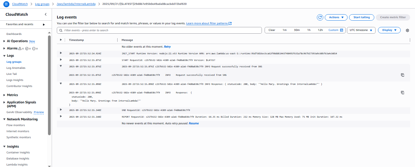Collapse the Network Monitoring section
The height and width of the screenshot is (167, 415).
4,119
